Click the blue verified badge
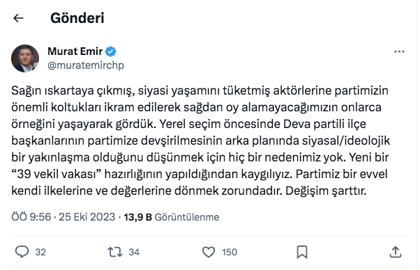420x270 pixels. [111, 51]
